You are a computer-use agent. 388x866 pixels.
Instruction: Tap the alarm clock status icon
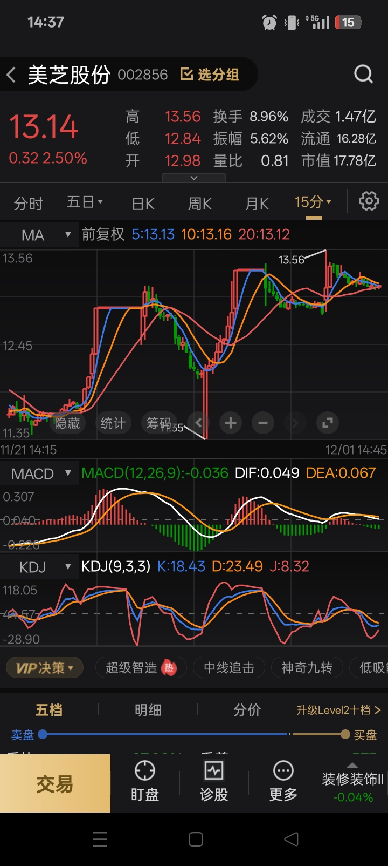(269, 22)
